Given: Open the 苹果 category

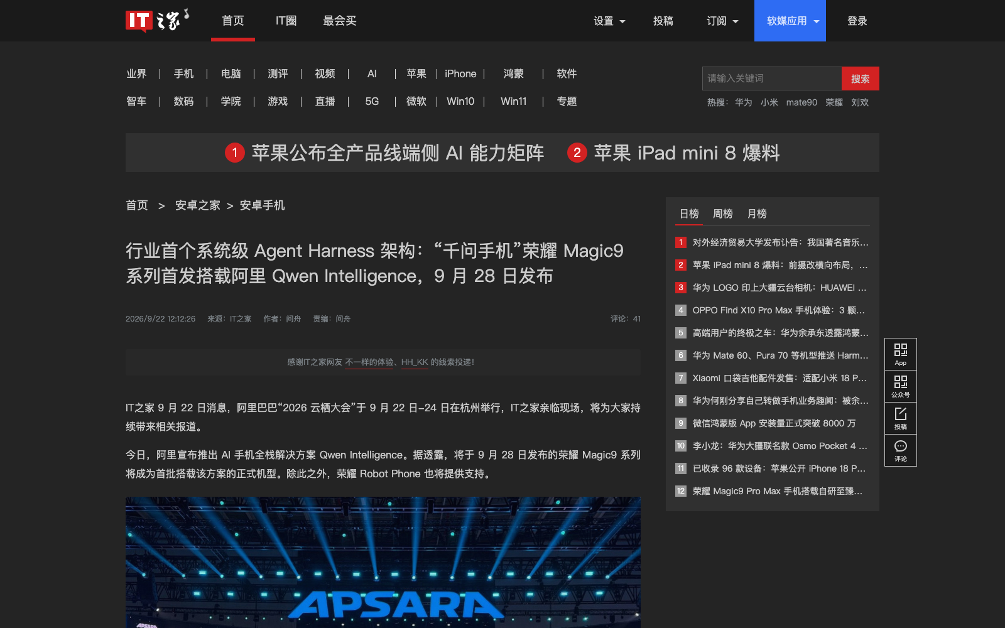Looking at the screenshot, I should pyautogui.click(x=416, y=73).
